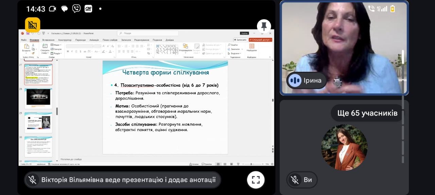Toggle the Нотатки notes pane
435x195 pixels.
click(194, 164)
